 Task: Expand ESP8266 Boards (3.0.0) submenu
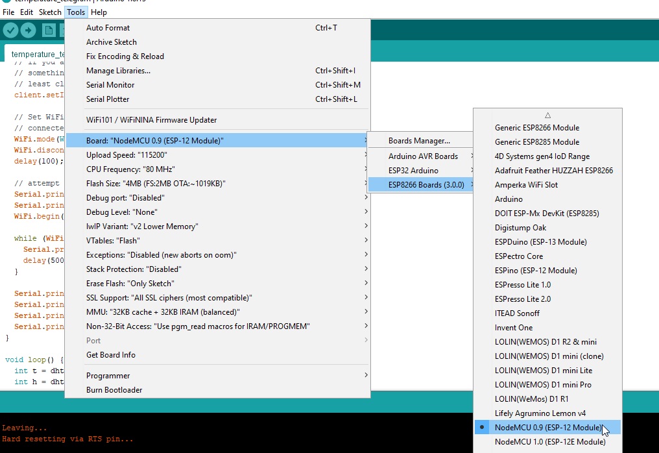(x=421, y=185)
